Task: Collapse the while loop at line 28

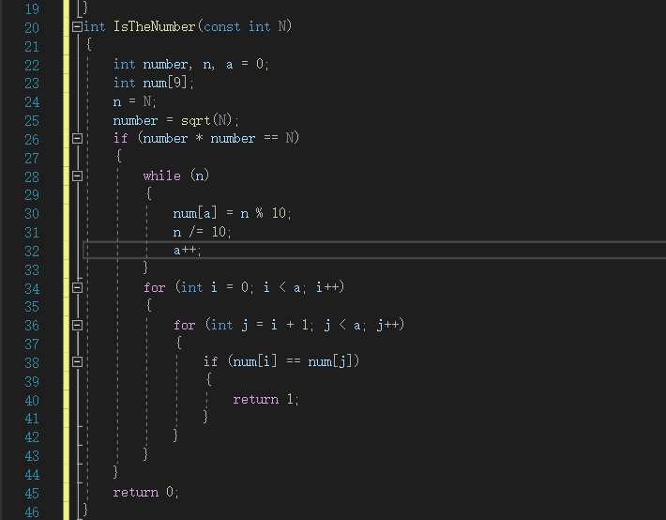Action: point(77,176)
